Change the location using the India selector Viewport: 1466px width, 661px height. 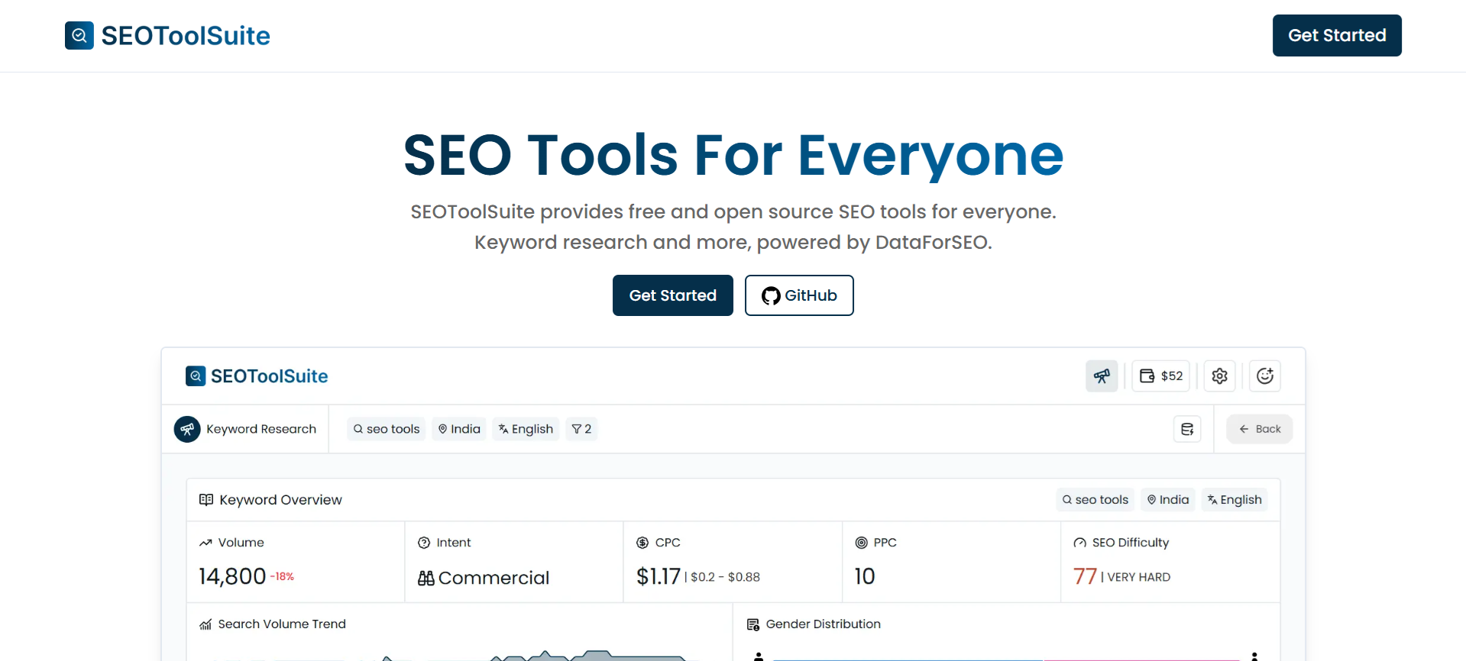458,428
